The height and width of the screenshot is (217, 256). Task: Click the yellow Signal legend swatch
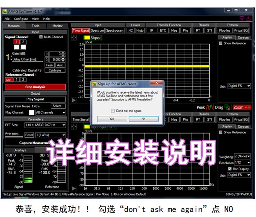click(x=87, y=37)
